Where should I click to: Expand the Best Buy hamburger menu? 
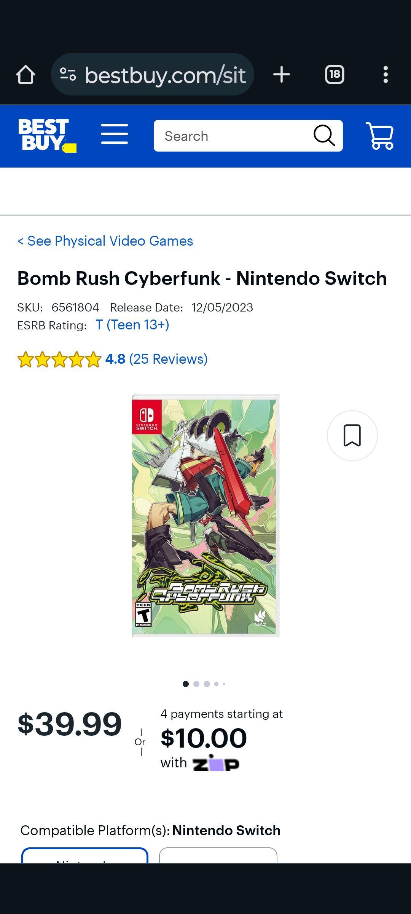pos(115,134)
